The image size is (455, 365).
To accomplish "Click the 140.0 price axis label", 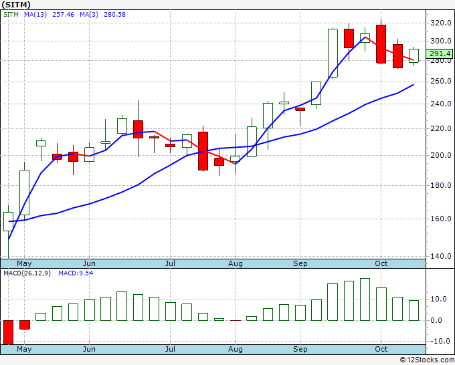I will point(440,256).
